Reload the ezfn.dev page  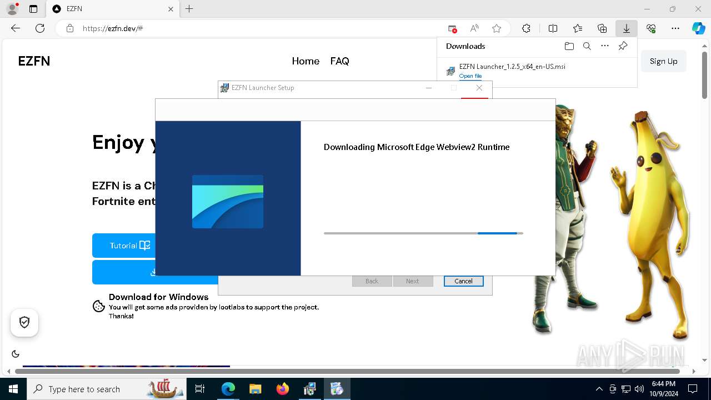click(40, 28)
